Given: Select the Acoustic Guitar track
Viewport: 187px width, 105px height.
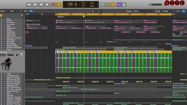Looking at the screenshot, I should (13, 83).
